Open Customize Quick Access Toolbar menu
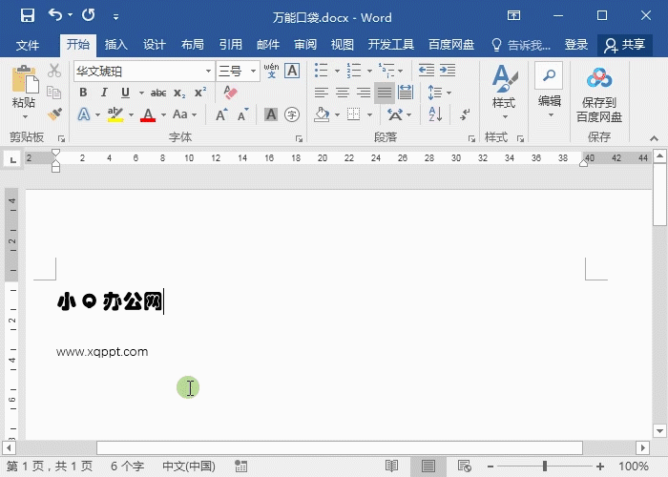Screen dimensions: 668x477 pos(115,16)
